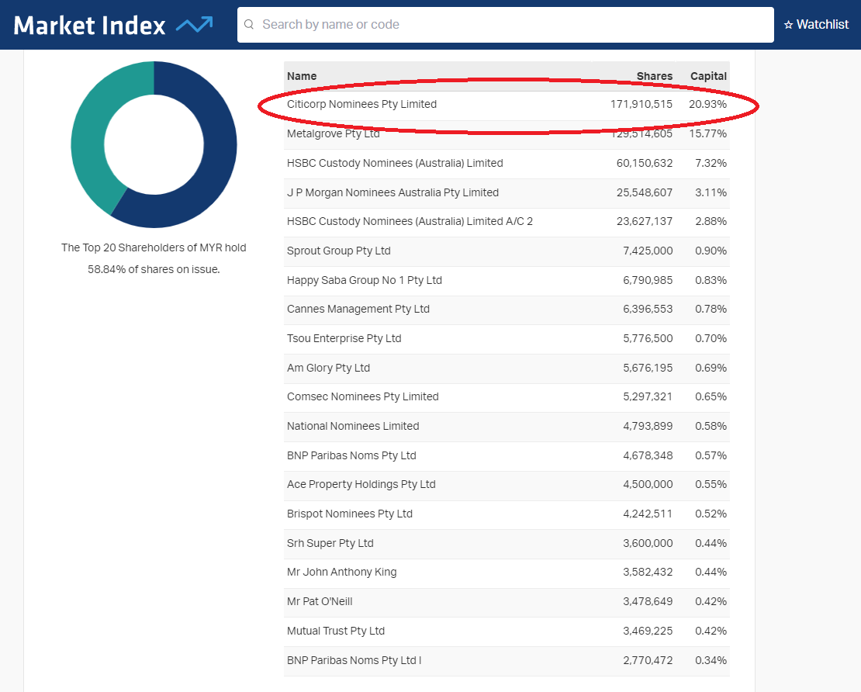Click the 20.93% capital value for Citicorp
The image size is (861, 692).
pyautogui.click(x=707, y=105)
